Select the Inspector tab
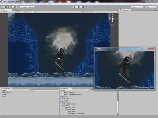 (125, 10)
